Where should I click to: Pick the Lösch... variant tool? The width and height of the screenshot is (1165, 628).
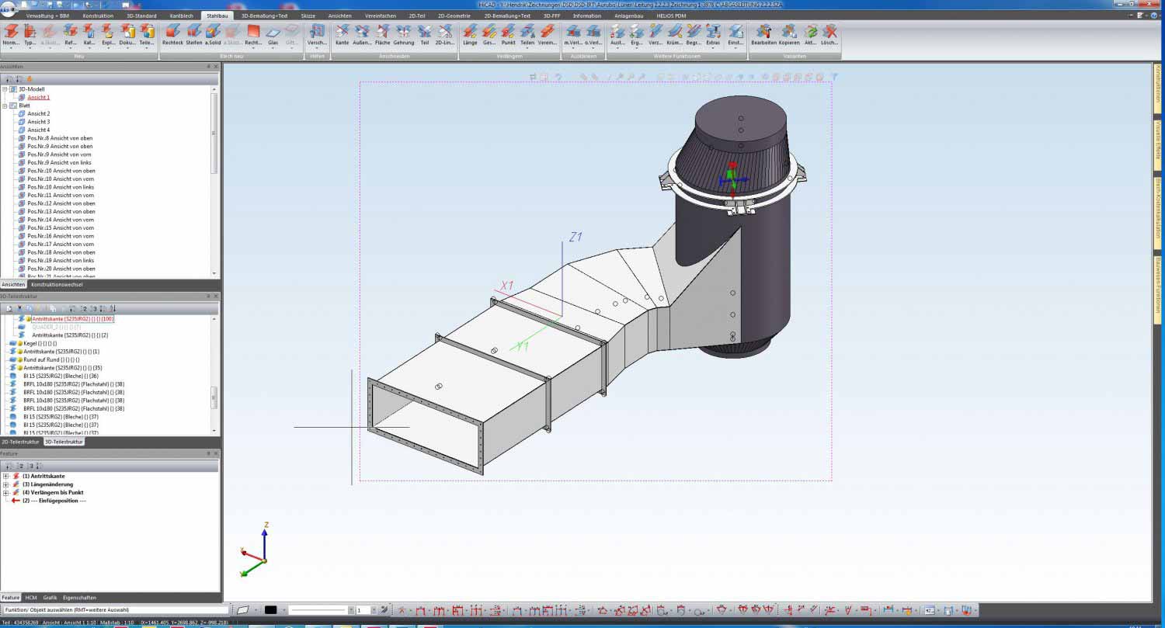(x=829, y=34)
